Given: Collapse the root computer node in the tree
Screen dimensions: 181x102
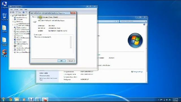Looking at the screenshot, I should (11, 15).
